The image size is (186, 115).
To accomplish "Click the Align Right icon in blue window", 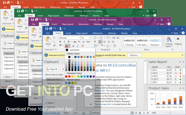I will [x=108, y=42].
